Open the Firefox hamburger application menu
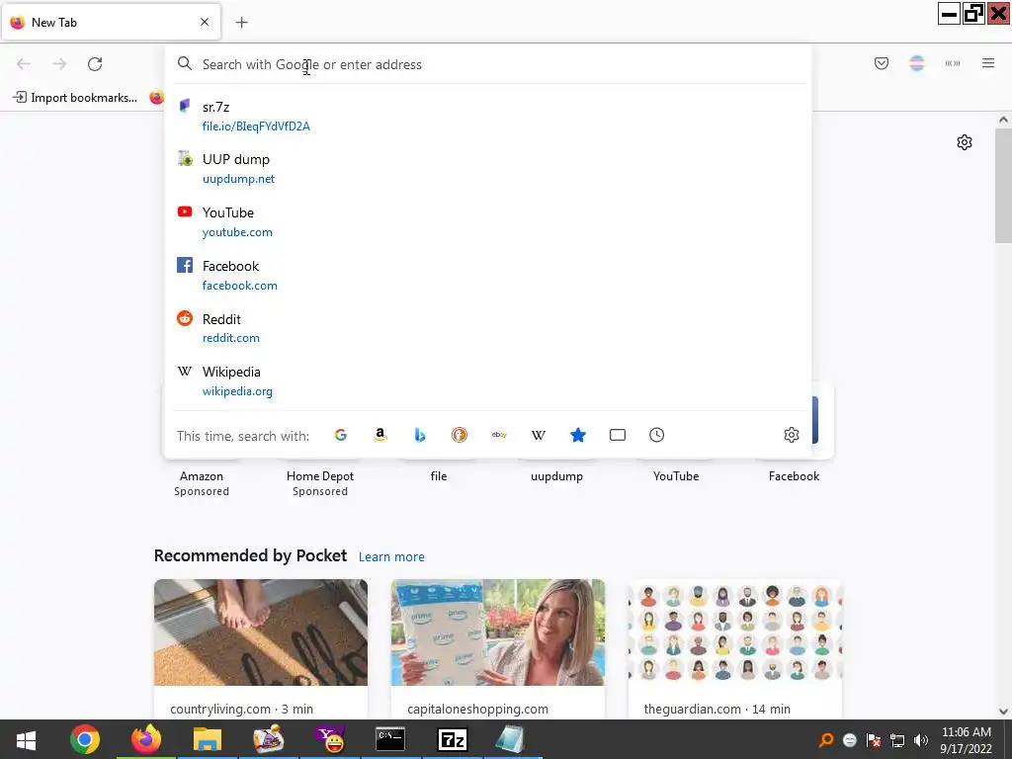Screen dimensions: 1012x759 click(x=988, y=63)
